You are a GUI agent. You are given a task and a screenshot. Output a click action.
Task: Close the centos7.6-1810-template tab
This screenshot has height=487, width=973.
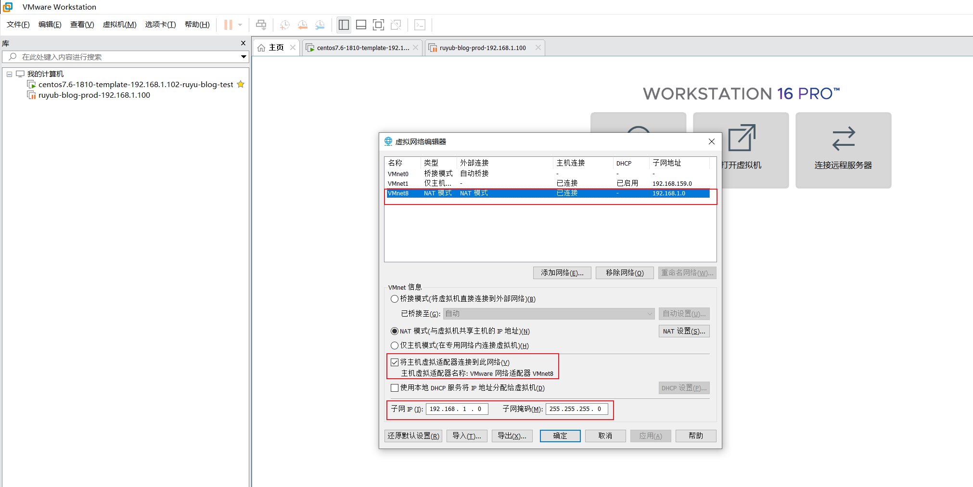point(416,47)
